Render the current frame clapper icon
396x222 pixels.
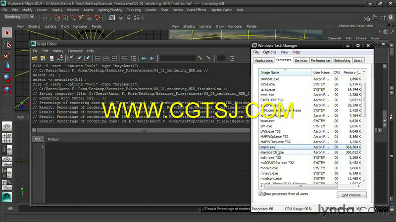coord(120,18)
